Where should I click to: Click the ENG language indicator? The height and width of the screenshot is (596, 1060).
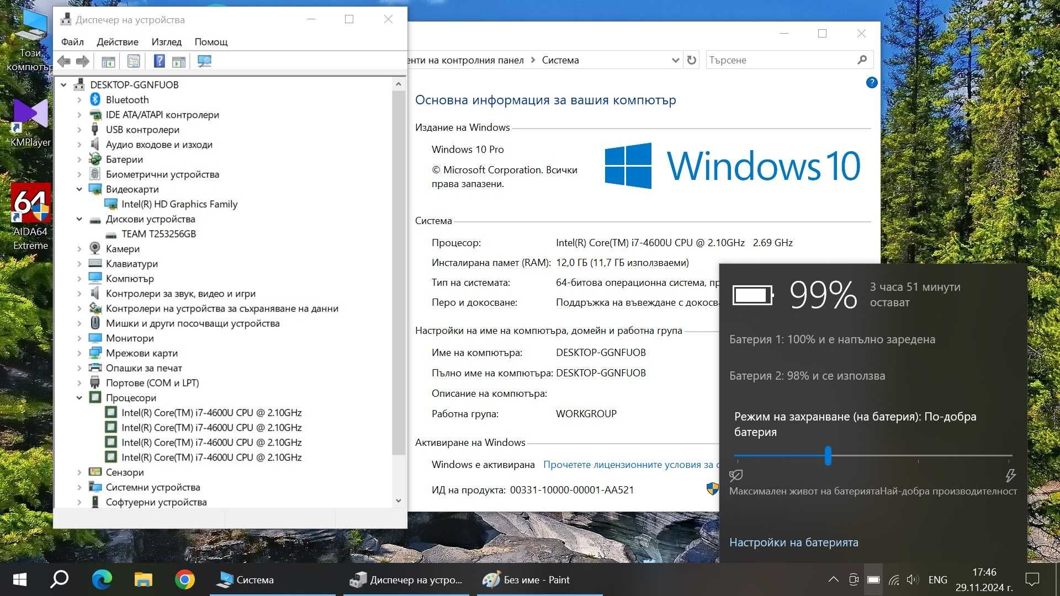coord(938,579)
